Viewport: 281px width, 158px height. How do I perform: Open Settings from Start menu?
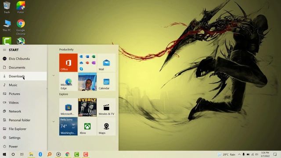coord(23,137)
